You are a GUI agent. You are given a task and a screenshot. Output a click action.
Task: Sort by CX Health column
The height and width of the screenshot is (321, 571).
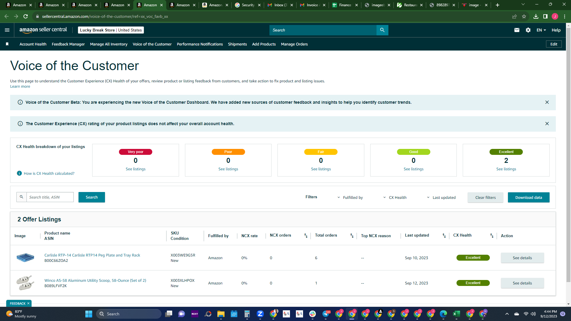click(x=492, y=236)
